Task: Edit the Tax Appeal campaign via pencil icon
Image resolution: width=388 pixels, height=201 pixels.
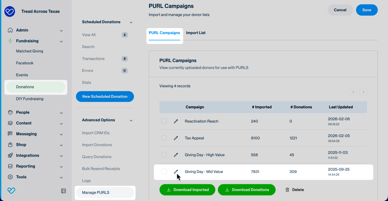Action: pyautogui.click(x=176, y=138)
